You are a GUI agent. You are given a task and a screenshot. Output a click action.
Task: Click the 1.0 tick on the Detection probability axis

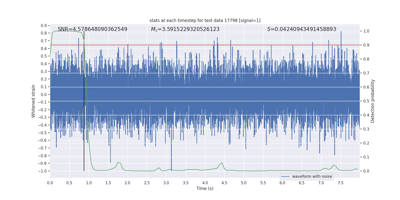tap(366, 31)
